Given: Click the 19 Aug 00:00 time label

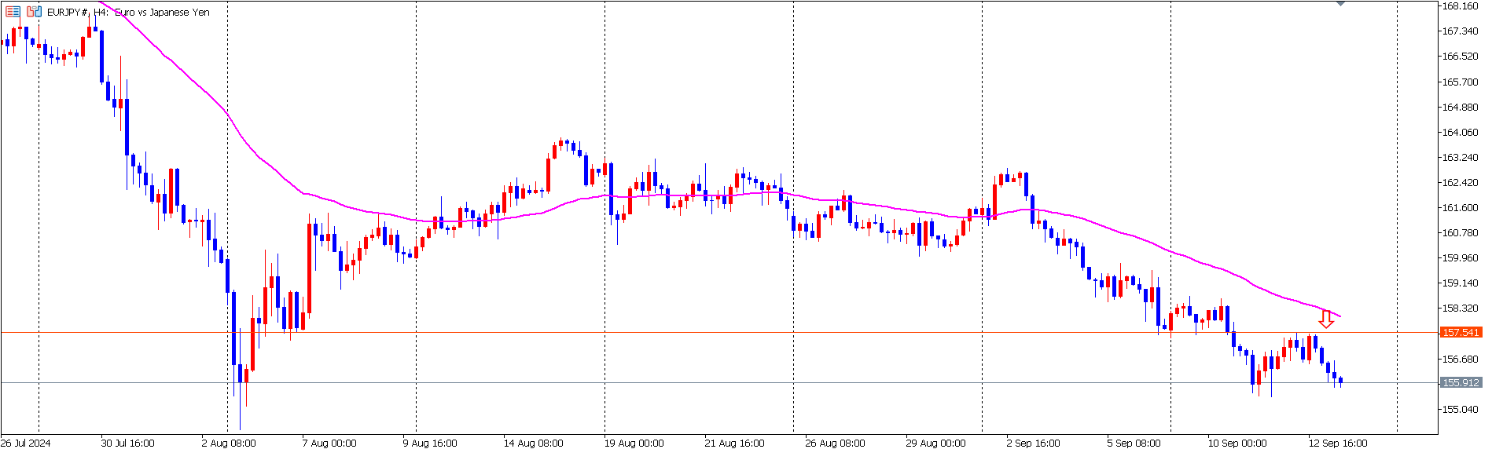Looking at the screenshot, I should [x=634, y=443].
